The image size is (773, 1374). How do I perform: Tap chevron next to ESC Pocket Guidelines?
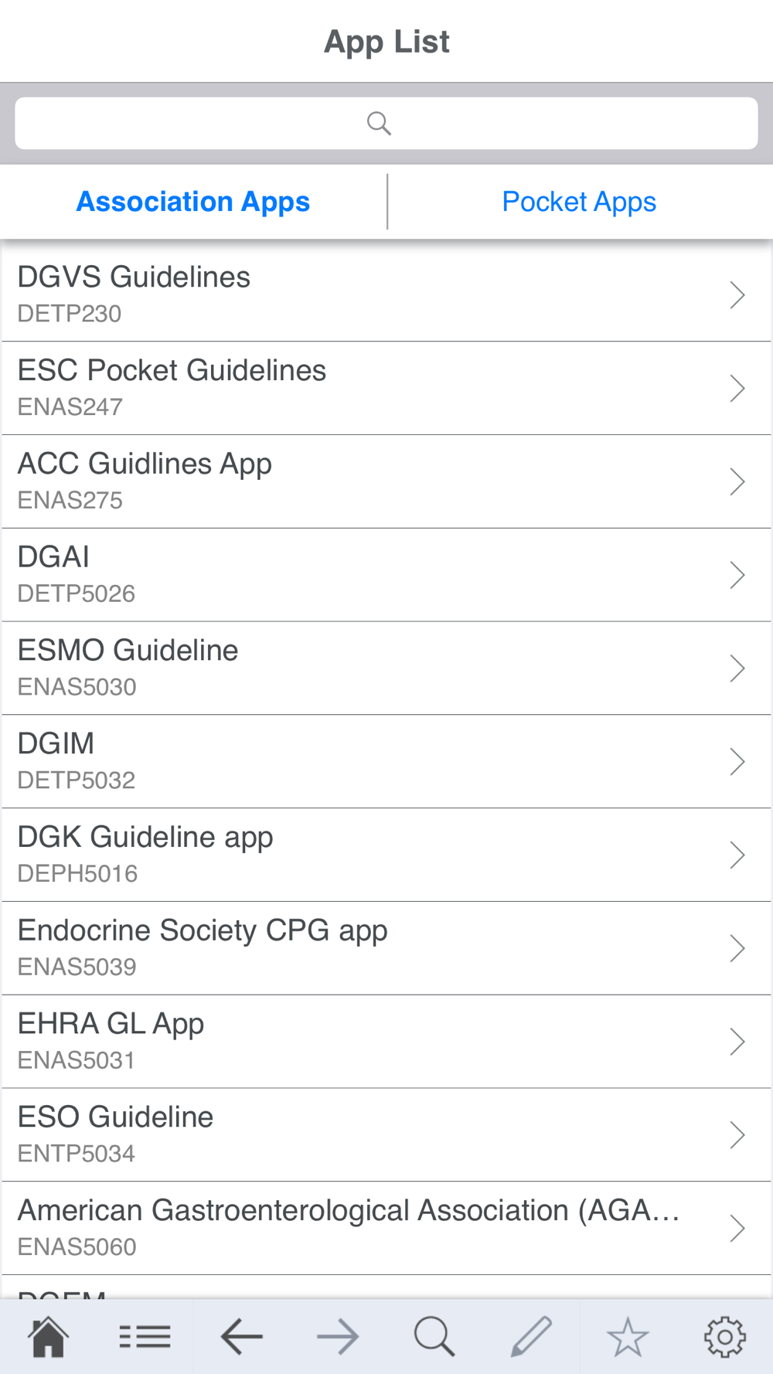pos(737,388)
